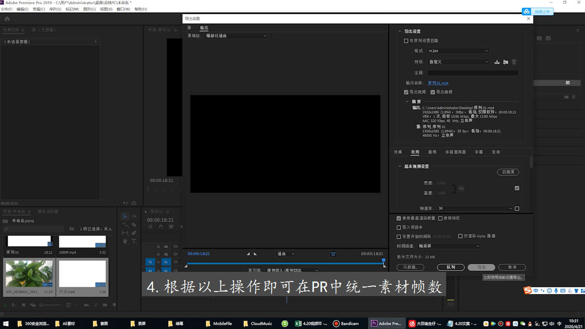Open the 帧速率 30 dropdown
This screenshot has height=329, width=585.
[x=475, y=208]
